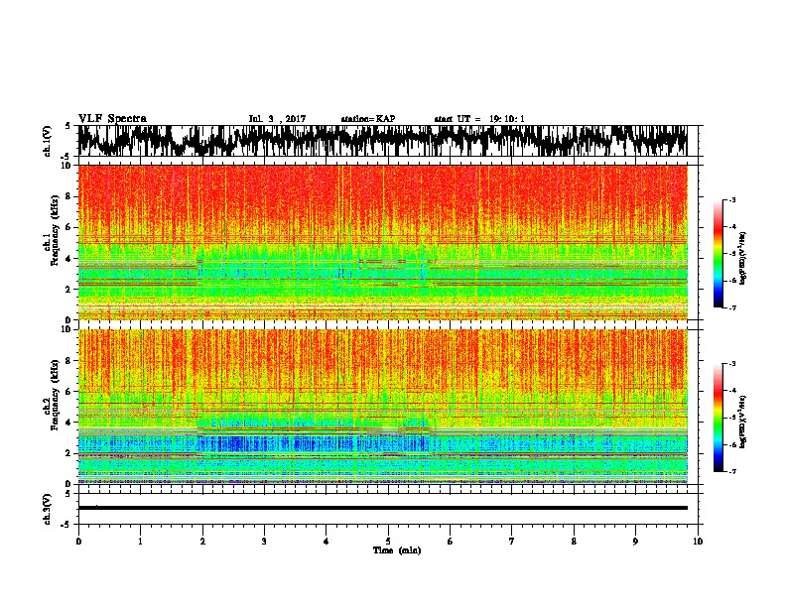Click the "2" tick on time axis
This screenshot has height=607, width=786.
coord(202,542)
